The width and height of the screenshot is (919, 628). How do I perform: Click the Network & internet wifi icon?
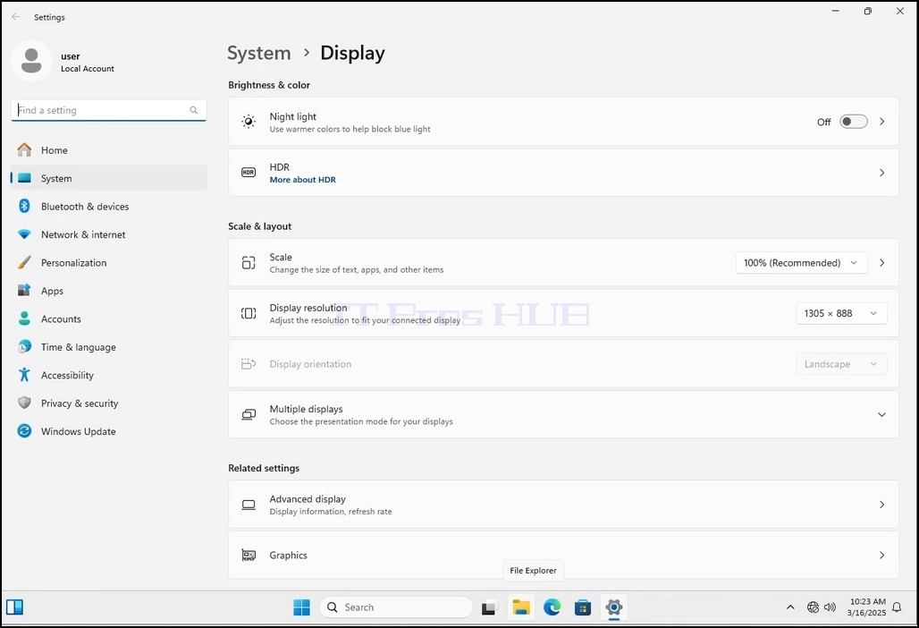24,234
